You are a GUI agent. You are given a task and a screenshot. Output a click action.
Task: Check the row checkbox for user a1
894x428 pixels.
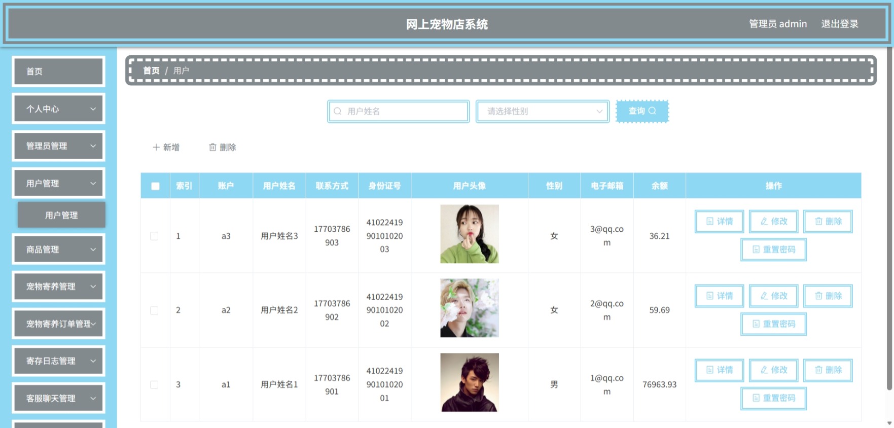[154, 384]
